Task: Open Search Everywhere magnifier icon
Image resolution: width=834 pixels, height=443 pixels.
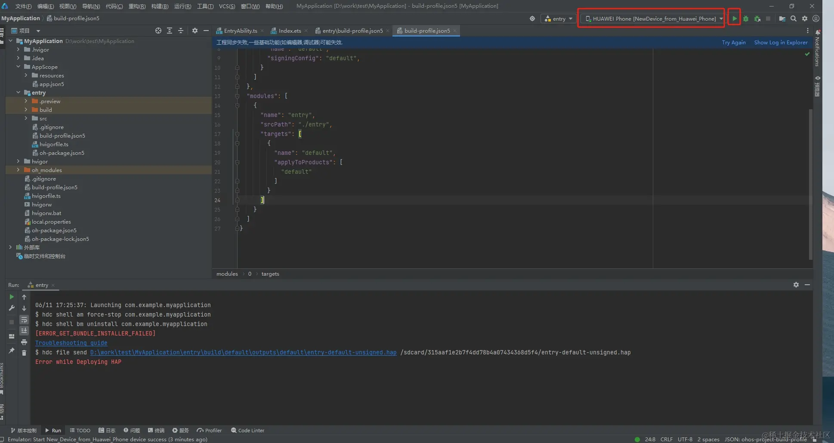Action: pyautogui.click(x=794, y=18)
